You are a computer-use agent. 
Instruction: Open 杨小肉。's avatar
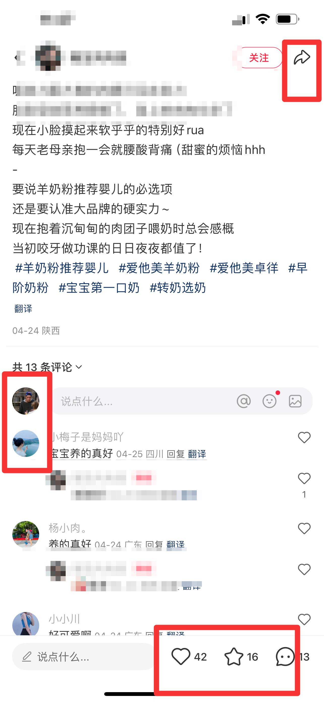point(26,534)
